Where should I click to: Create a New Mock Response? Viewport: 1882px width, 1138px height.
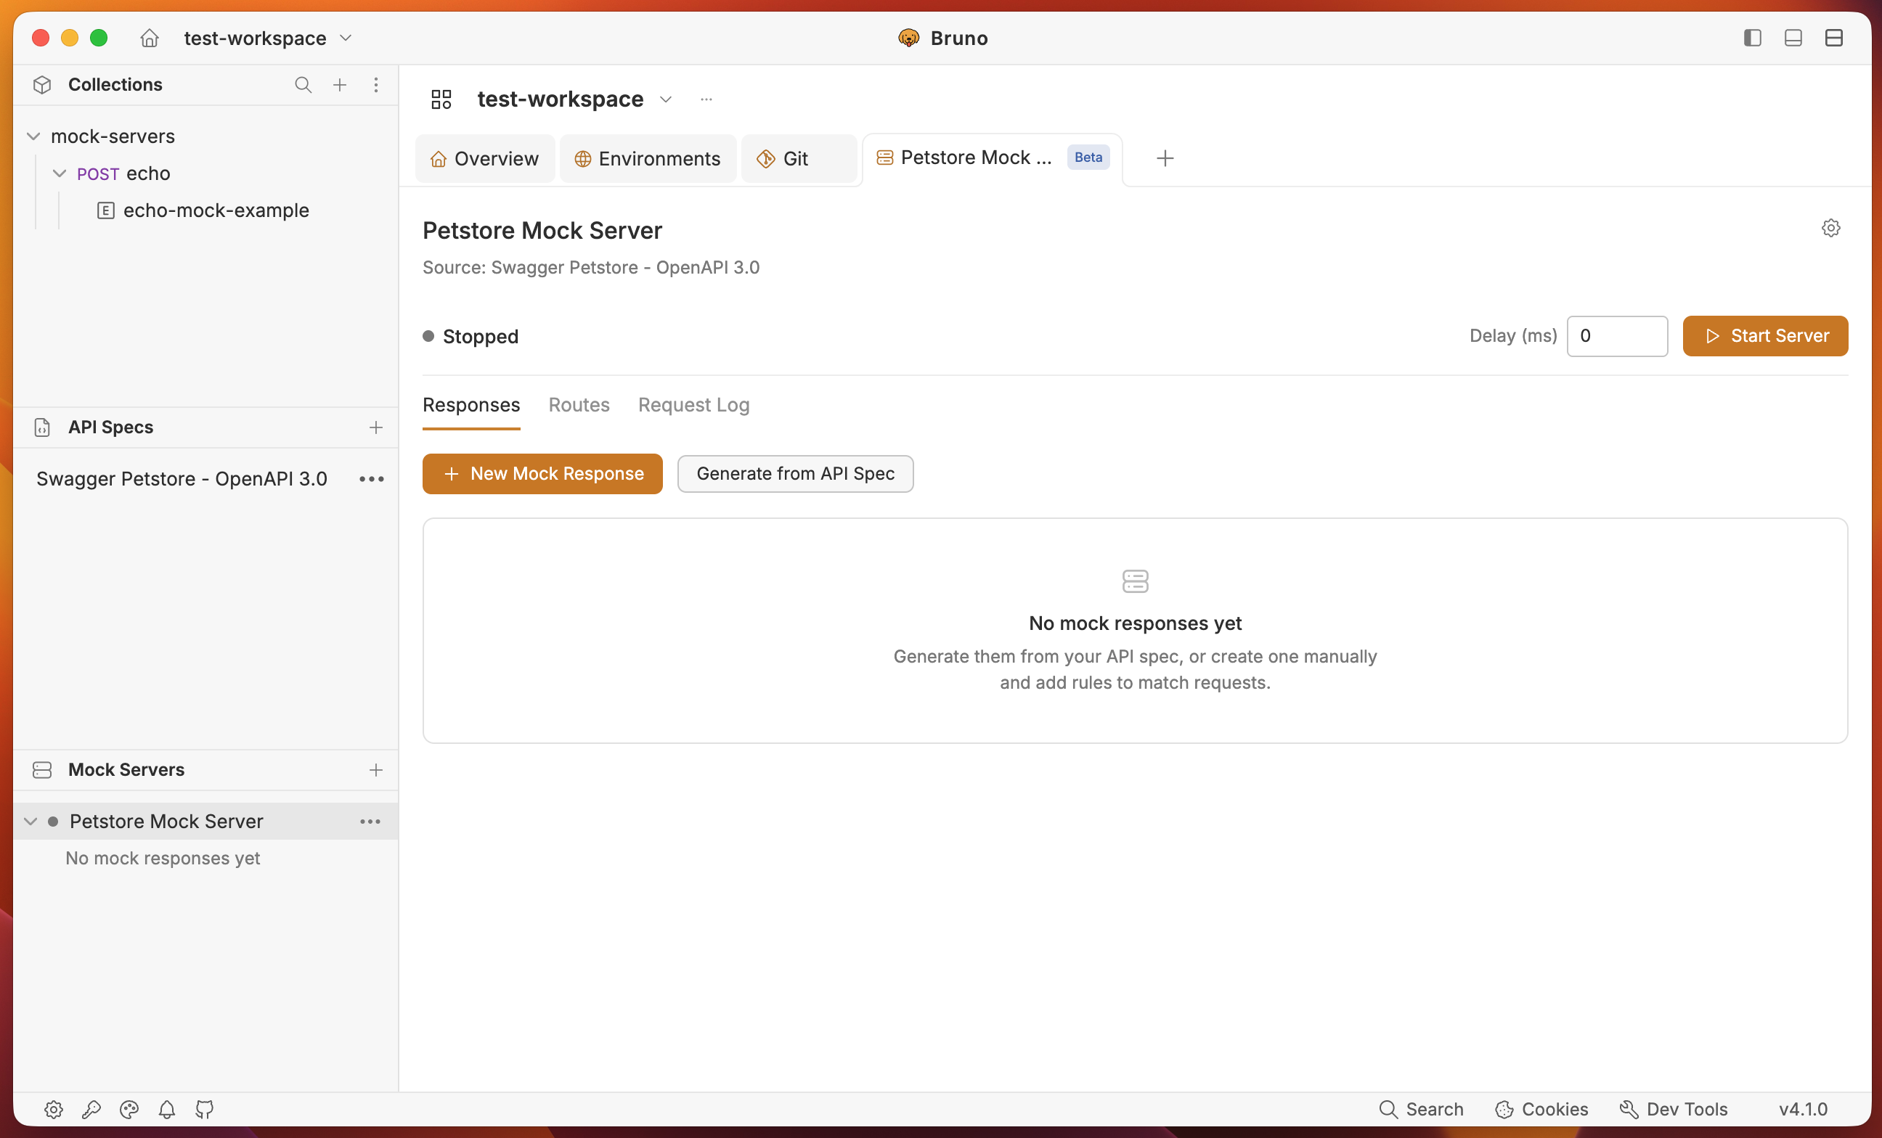542,474
